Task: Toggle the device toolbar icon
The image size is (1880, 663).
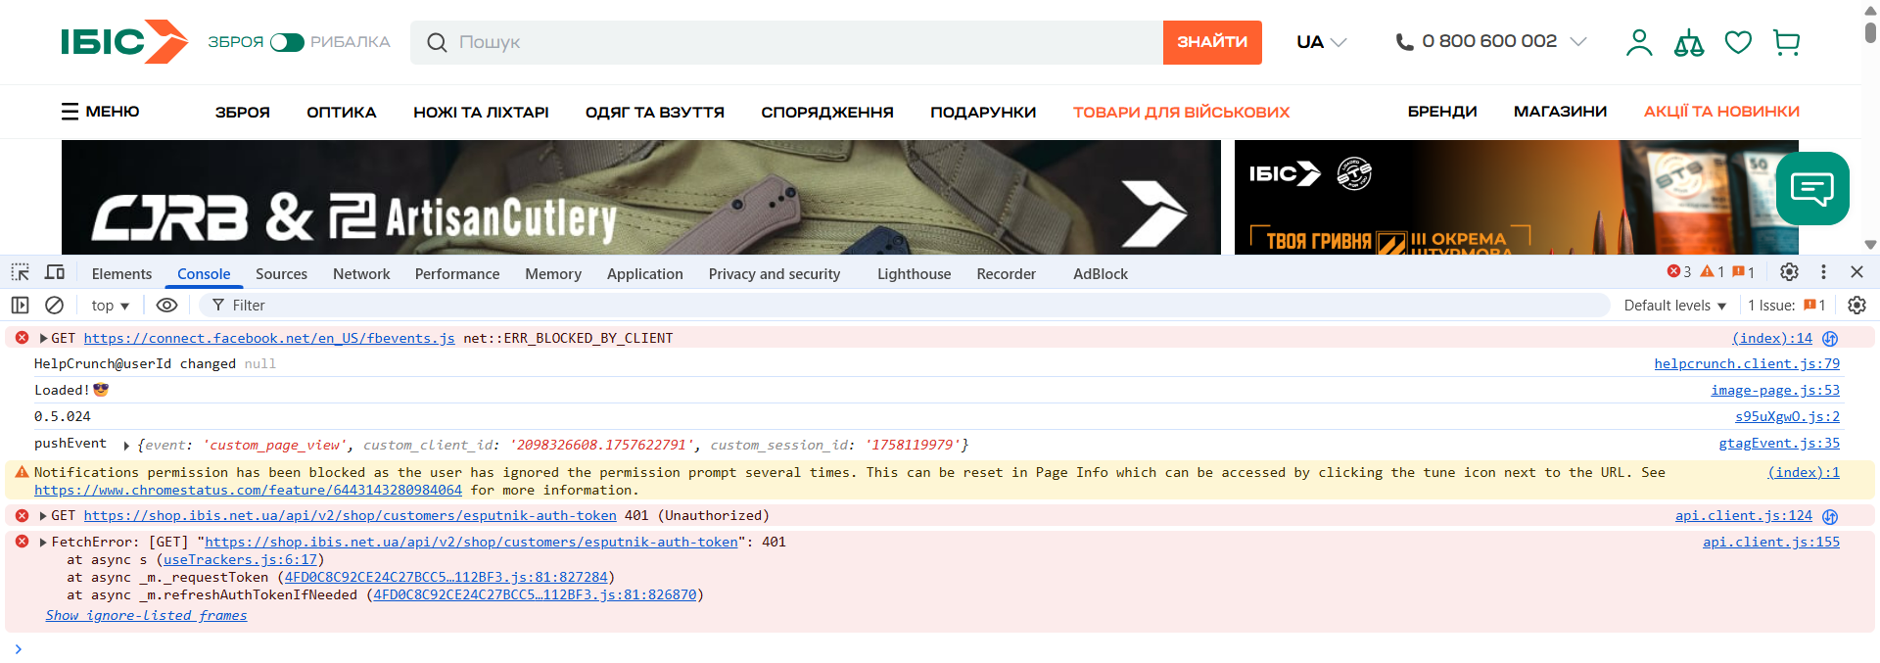Action: [55, 272]
